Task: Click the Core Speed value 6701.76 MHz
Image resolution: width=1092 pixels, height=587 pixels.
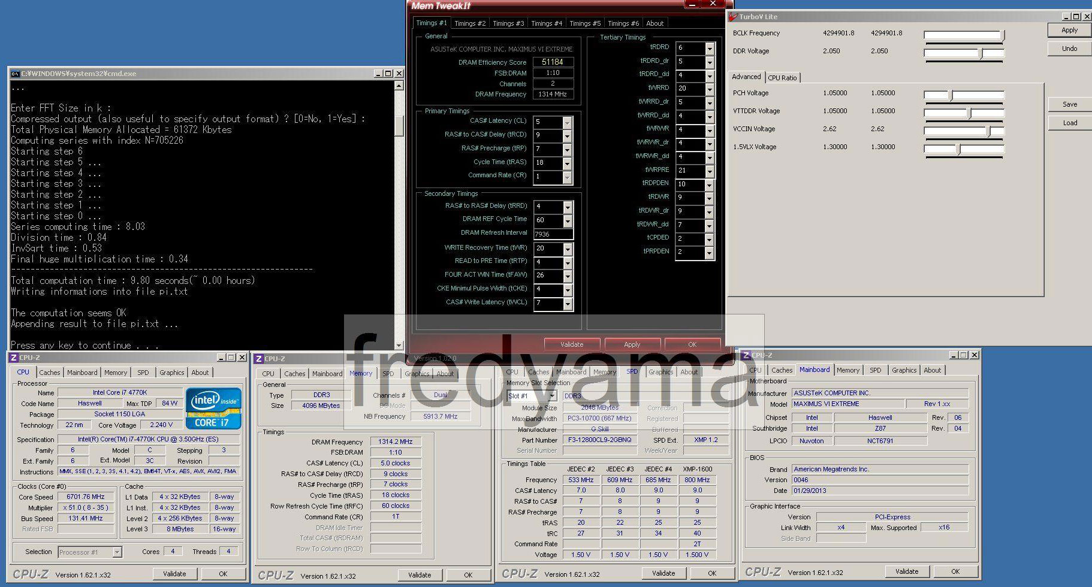Action: click(86, 497)
